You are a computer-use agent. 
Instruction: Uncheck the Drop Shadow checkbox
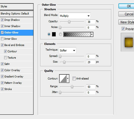click(x=2, y=20)
